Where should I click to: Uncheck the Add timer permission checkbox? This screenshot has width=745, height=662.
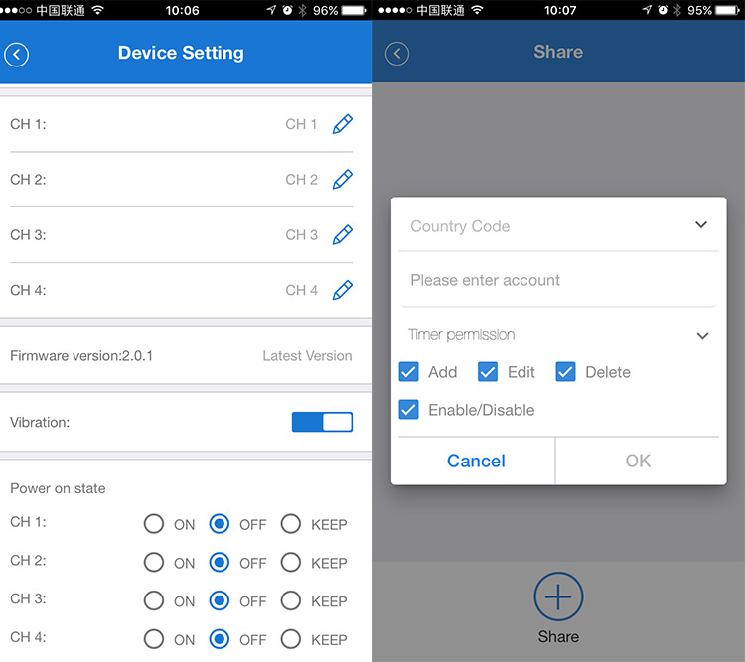408,372
